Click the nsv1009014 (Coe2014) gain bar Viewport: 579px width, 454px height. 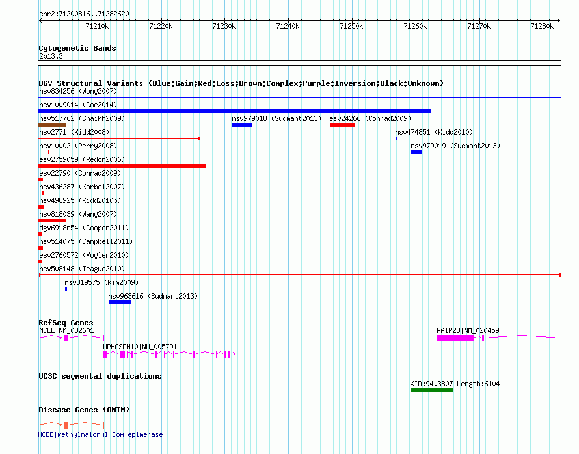tap(235, 111)
